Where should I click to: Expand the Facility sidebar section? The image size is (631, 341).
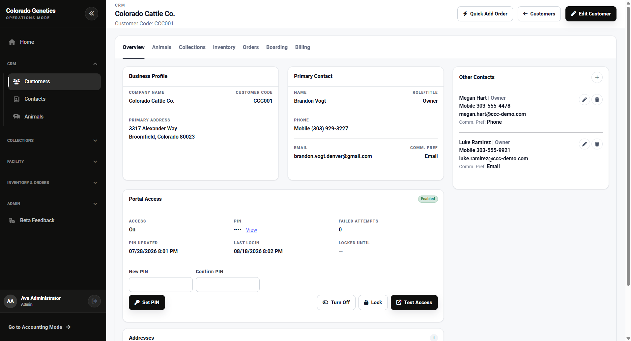53,162
